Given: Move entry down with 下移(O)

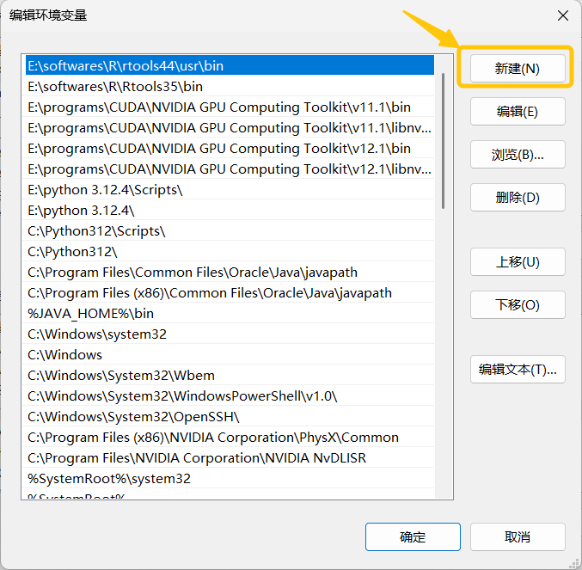Looking at the screenshot, I should pyautogui.click(x=517, y=305).
